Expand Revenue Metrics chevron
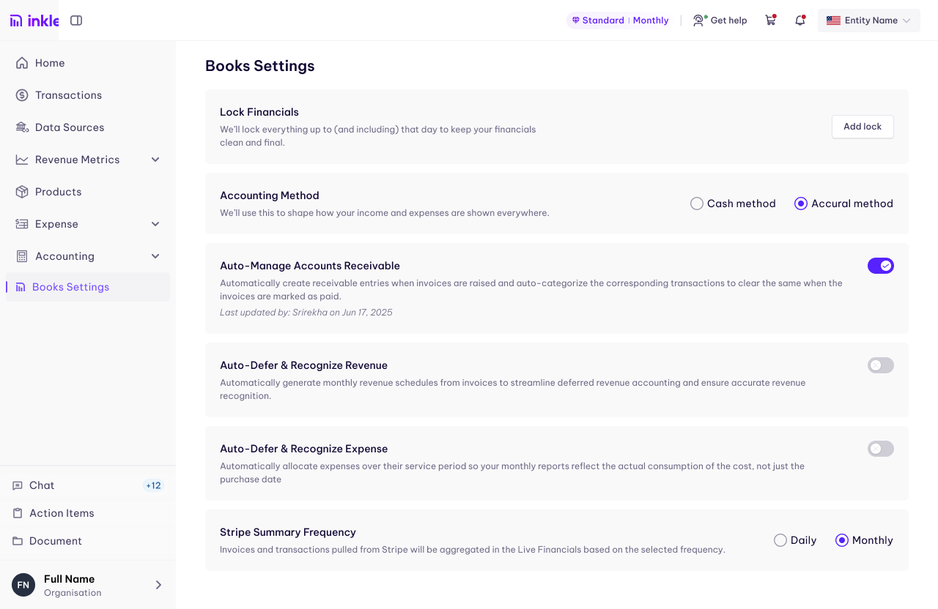This screenshot has height=609, width=938. 155,160
